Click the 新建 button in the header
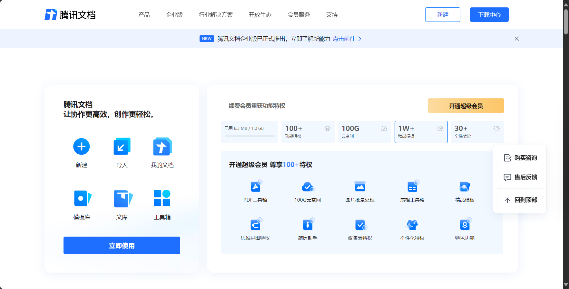 pyautogui.click(x=443, y=15)
